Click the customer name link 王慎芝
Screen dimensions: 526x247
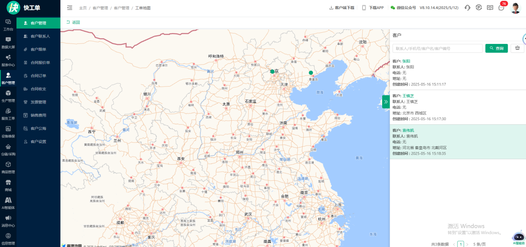point(408,96)
